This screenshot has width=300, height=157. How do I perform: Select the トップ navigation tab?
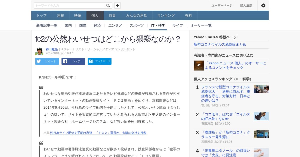(x=41, y=15)
